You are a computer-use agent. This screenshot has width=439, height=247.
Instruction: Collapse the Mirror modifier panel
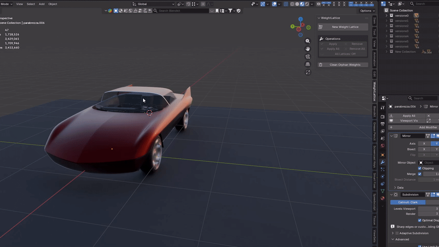(x=391, y=136)
